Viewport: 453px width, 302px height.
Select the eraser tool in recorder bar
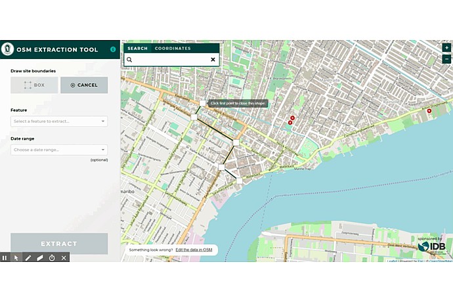tap(40, 258)
